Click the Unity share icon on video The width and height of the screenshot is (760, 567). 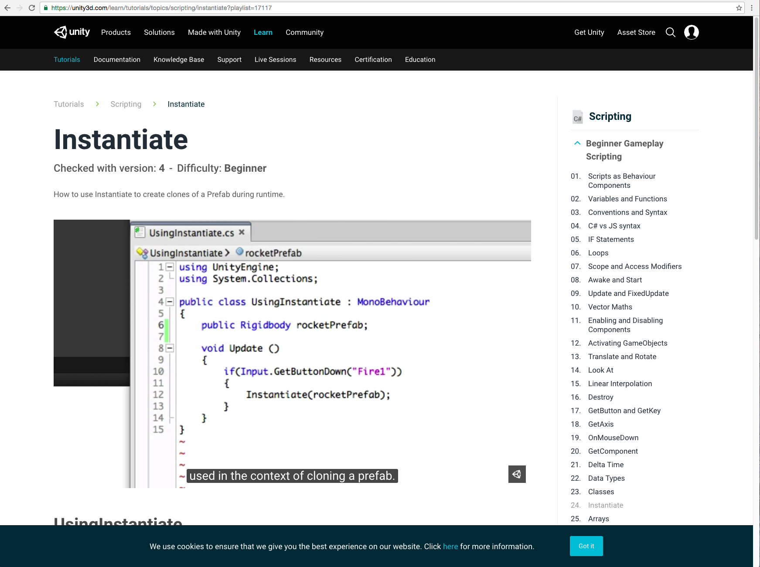tap(517, 474)
